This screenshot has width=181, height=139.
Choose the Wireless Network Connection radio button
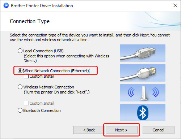(20, 87)
